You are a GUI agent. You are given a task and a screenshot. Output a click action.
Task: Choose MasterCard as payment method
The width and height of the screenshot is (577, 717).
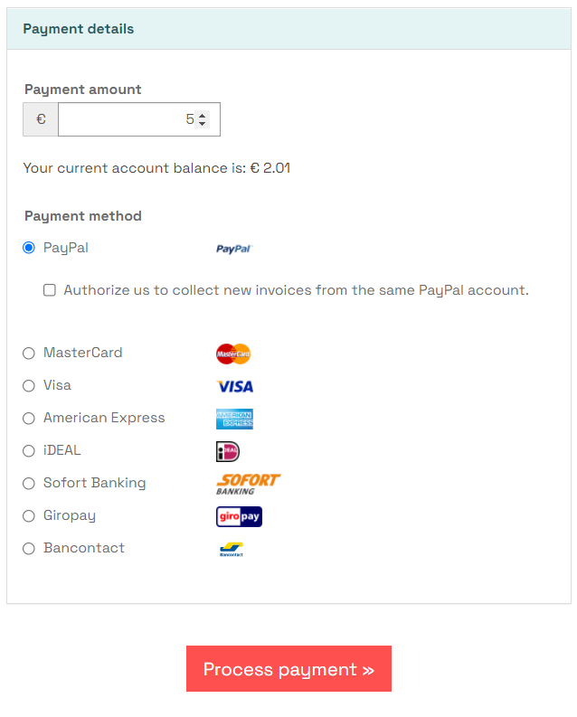(29, 353)
